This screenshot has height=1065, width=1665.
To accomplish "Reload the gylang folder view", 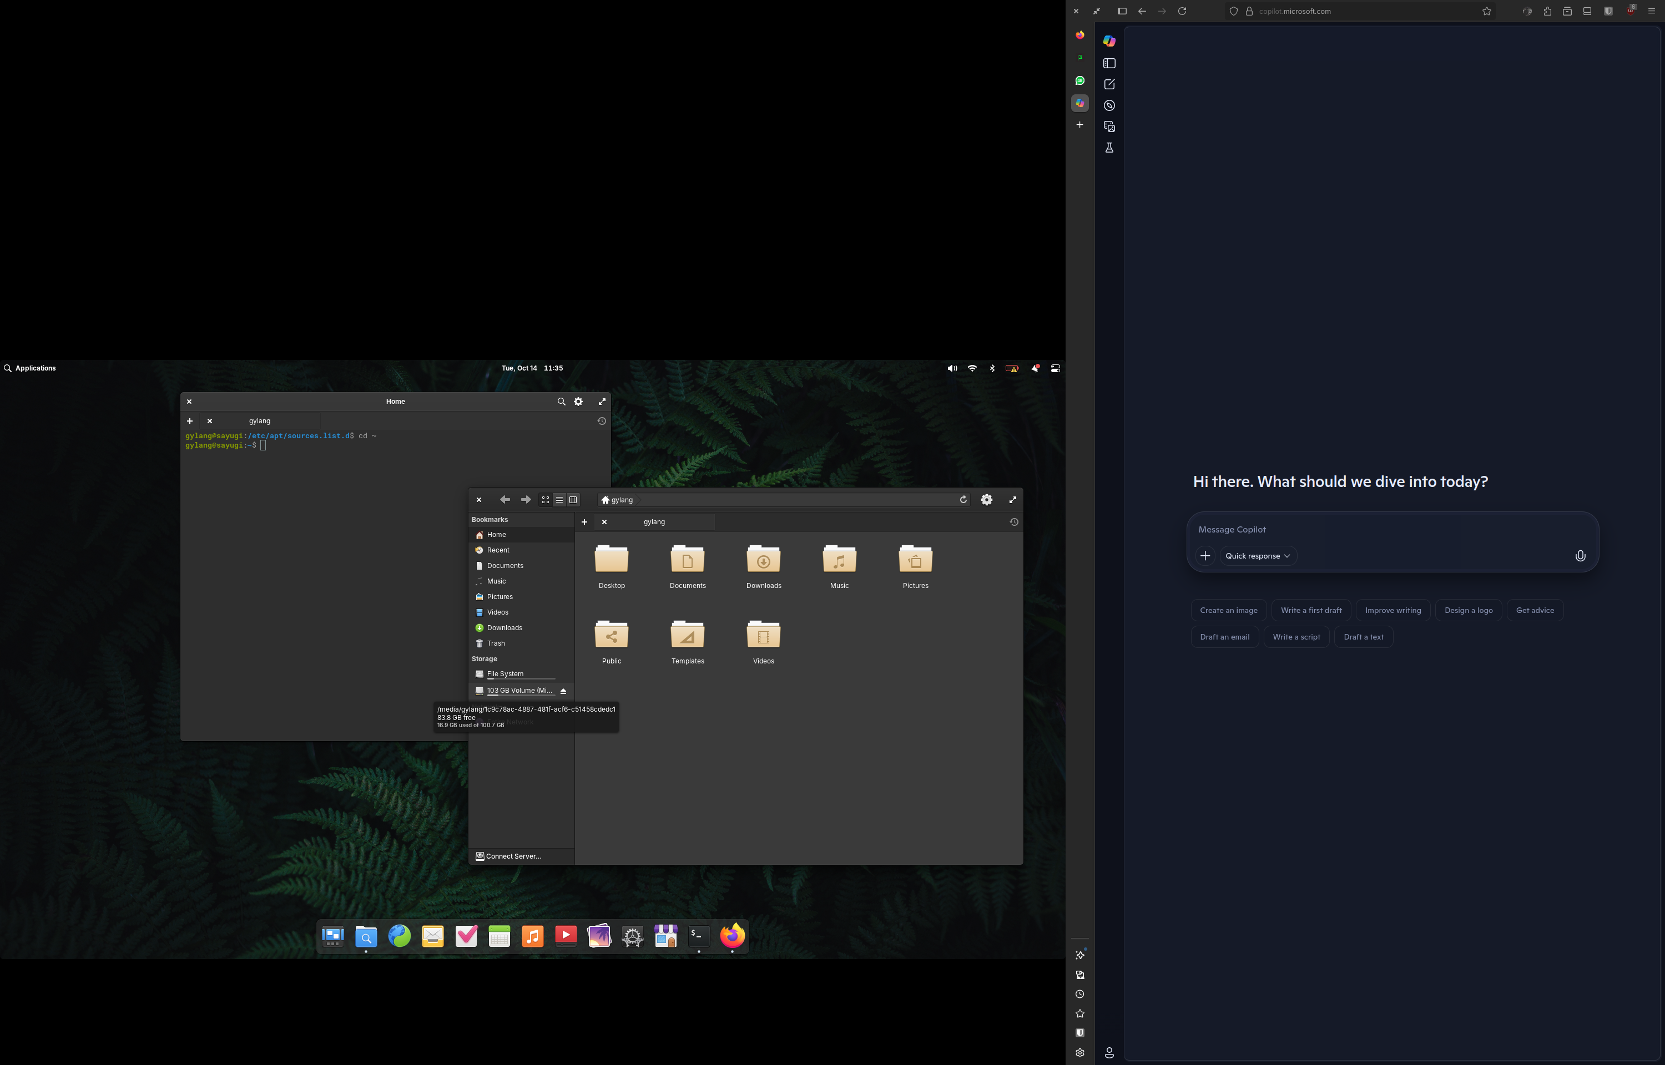I will [963, 499].
